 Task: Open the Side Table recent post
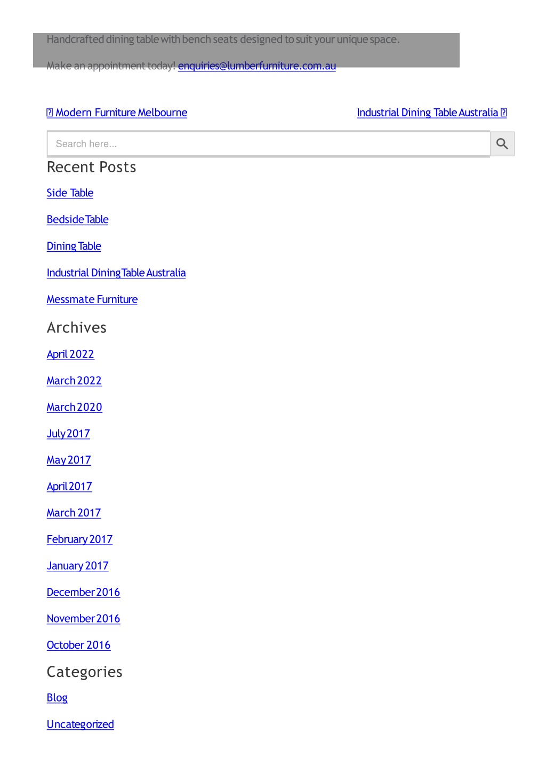70,193
